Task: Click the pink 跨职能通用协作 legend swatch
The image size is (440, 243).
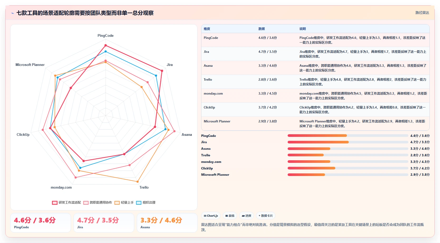Action: (x=86, y=203)
